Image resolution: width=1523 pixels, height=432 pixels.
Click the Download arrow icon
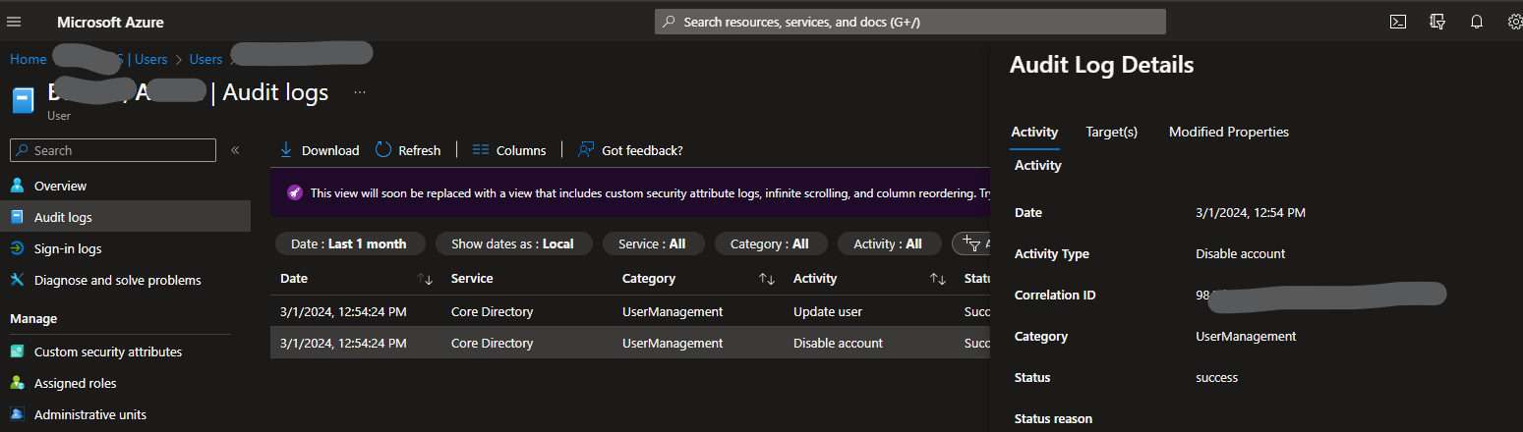286,150
